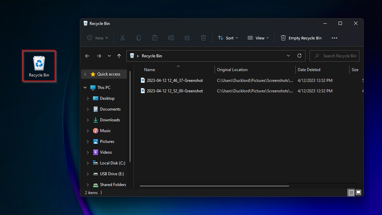Open the Pictures folder in the sidebar
Screen dimensions: 382x215
108,141
